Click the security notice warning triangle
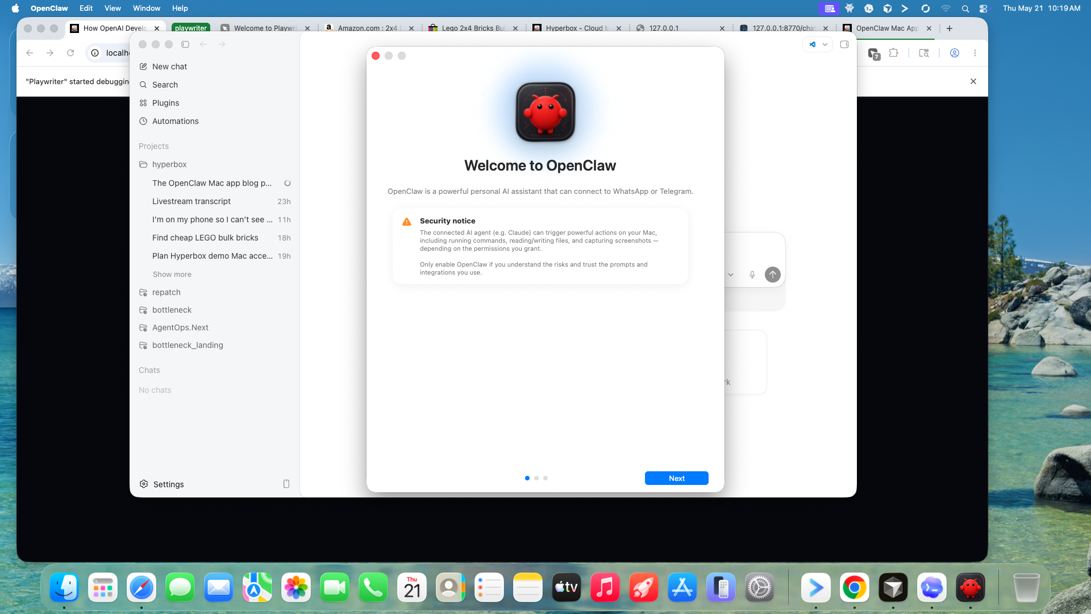The width and height of the screenshot is (1091, 614). 407,222
